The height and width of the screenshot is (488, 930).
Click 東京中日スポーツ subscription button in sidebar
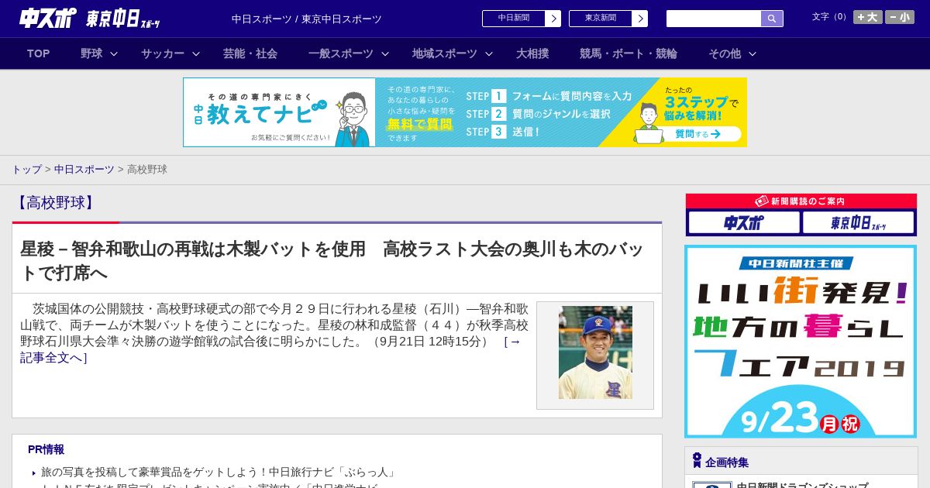coord(859,223)
